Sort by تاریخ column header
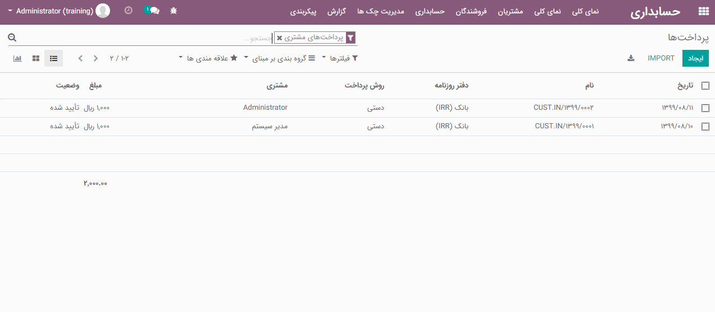 (685, 86)
